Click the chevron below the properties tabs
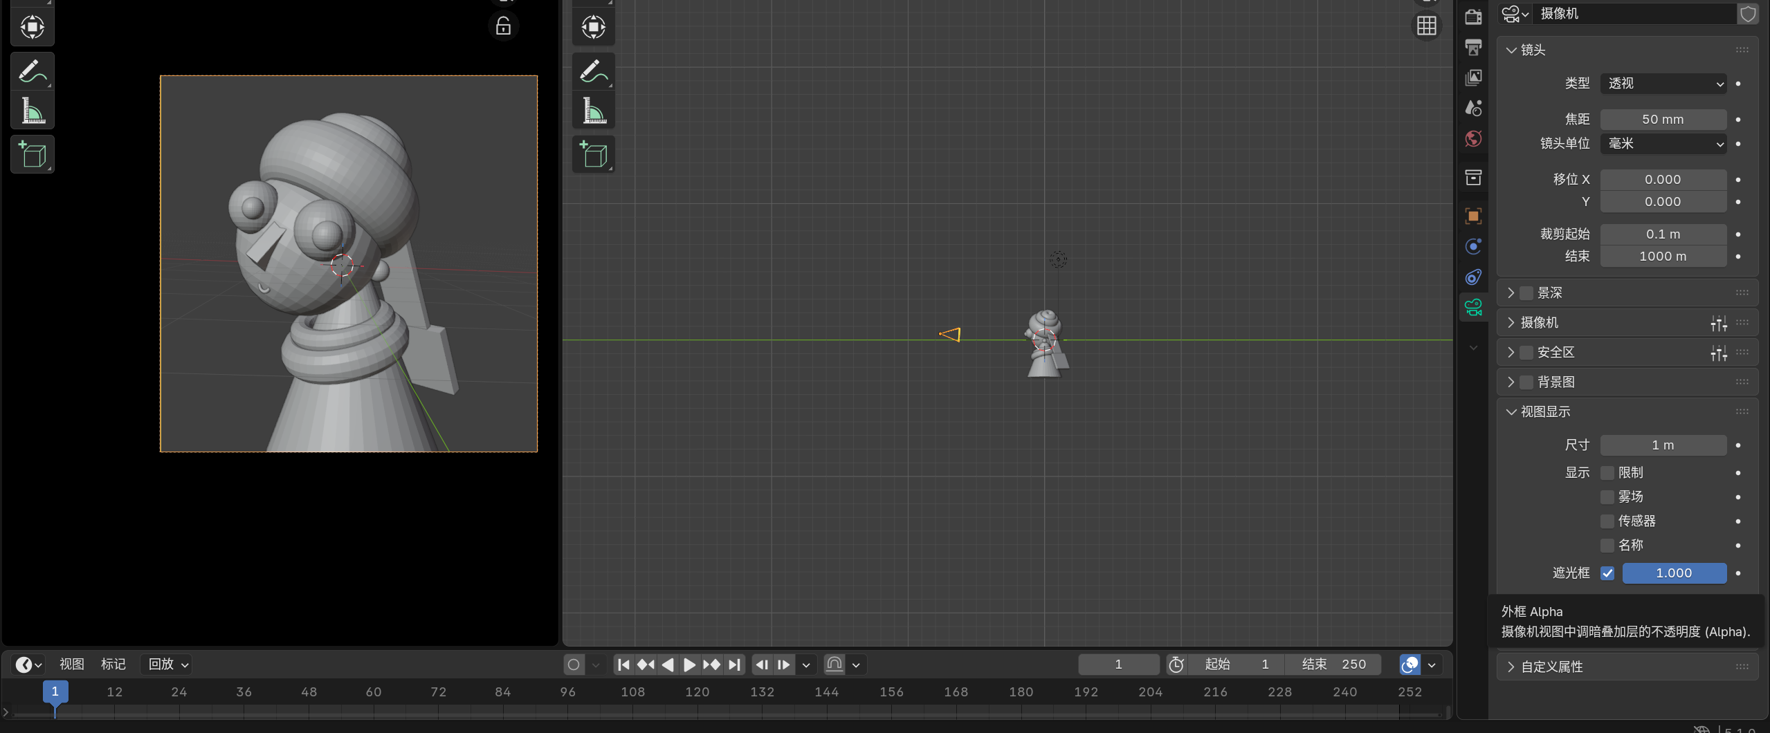The height and width of the screenshot is (733, 1770). 1473,348
